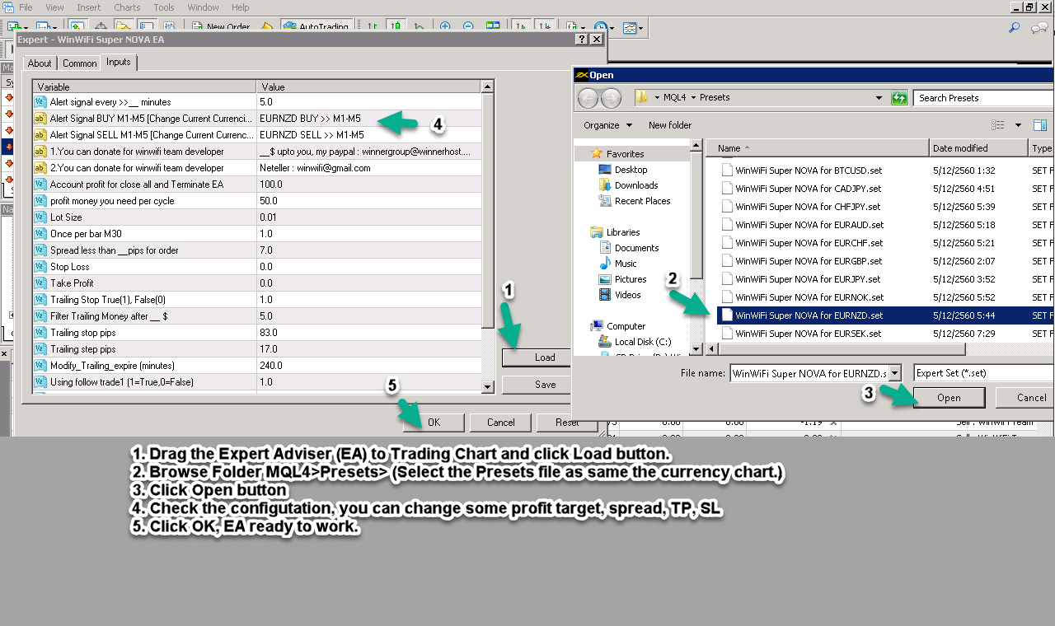
Task: Click the inputs table scroll up arrow
Action: click(x=488, y=86)
